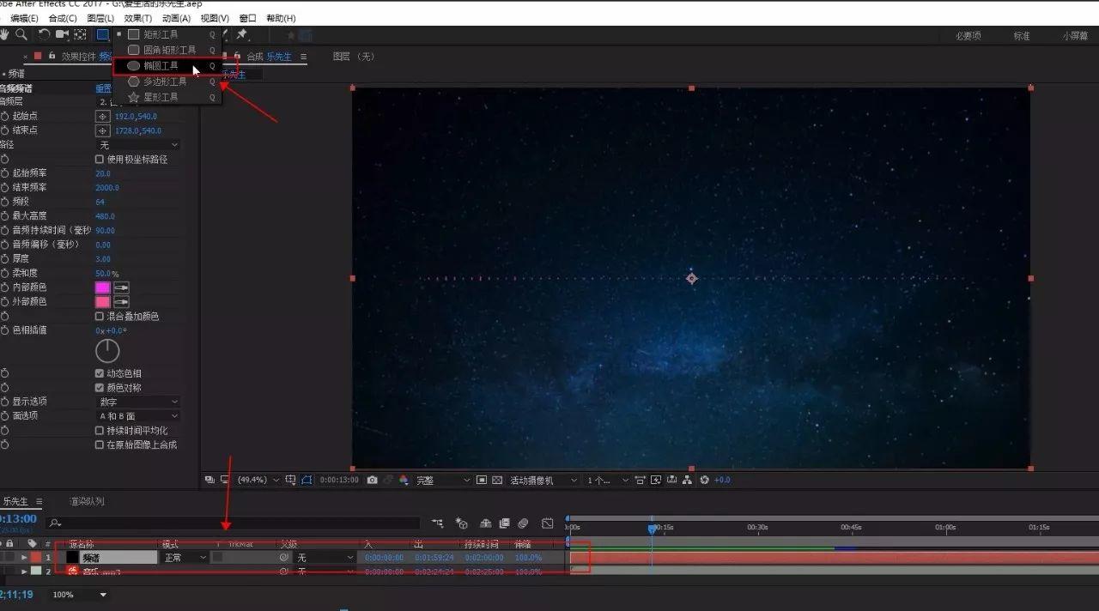1099x611 pixels.
Task: Click the 最大高度 value 480.0
Action: pos(105,216)
